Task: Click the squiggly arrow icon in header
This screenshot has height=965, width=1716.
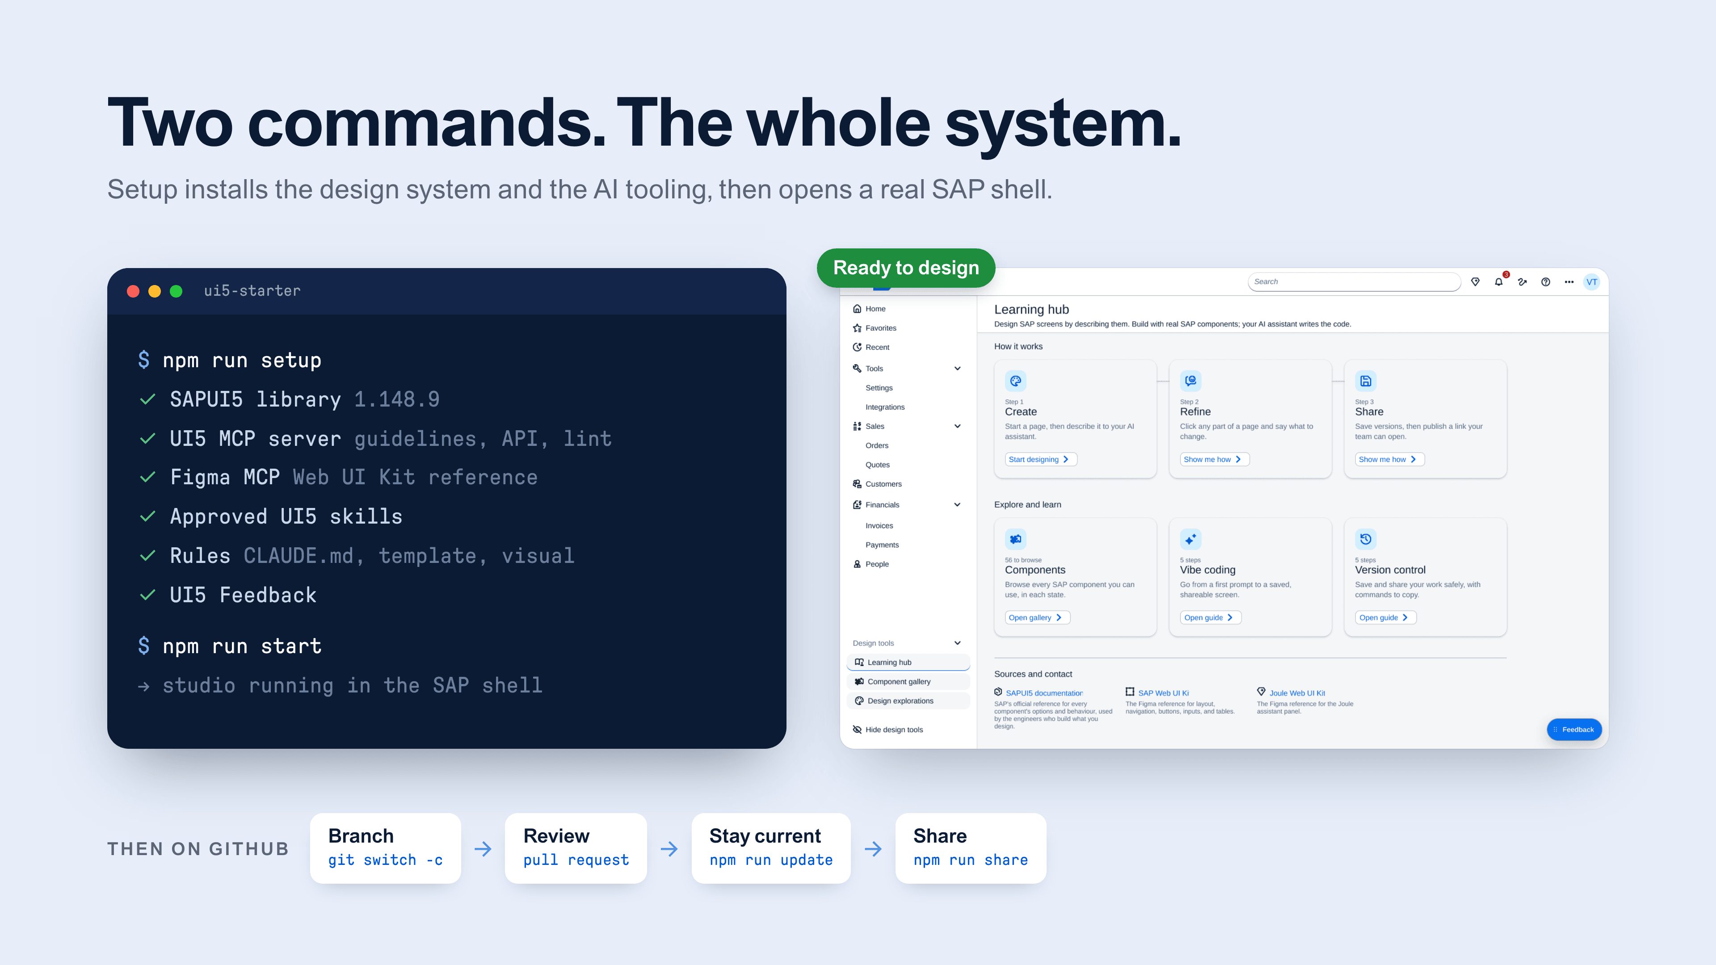Action: [1522, 282]
